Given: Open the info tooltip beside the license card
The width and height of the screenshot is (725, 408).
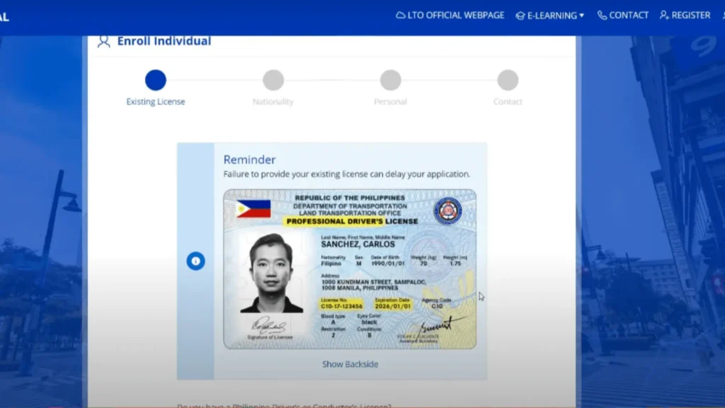Looking at the screenshot, I should point(196,261).
